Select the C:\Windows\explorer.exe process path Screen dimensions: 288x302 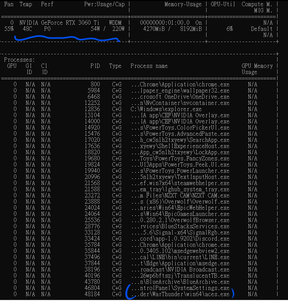coord(166,109)
